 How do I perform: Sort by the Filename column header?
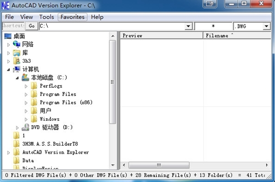coord(237,36)
